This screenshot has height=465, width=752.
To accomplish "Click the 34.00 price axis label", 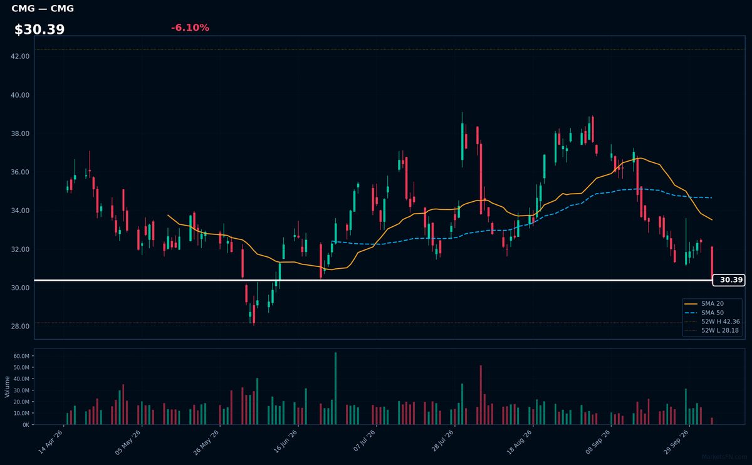I will (x=21, y=211).
